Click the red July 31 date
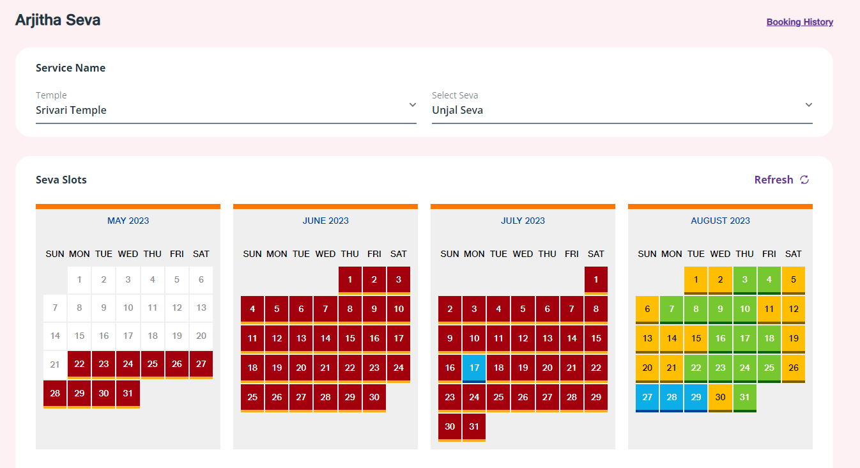The image size is (860, 468). (474, 428)
